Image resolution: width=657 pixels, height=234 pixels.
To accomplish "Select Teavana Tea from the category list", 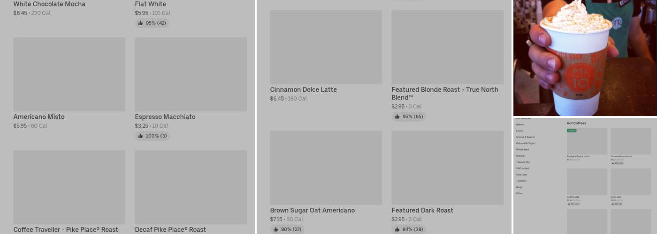I will pyautogui.click(x=523, y=162).
